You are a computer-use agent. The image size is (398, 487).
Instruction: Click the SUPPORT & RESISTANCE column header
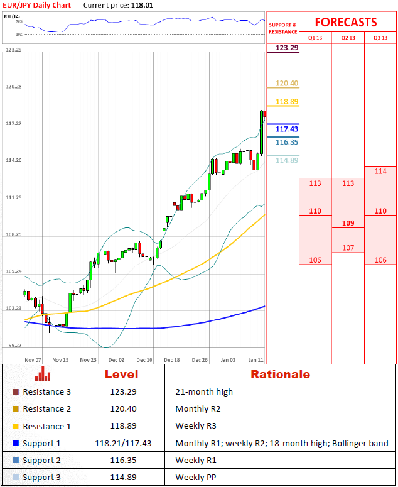282,28
